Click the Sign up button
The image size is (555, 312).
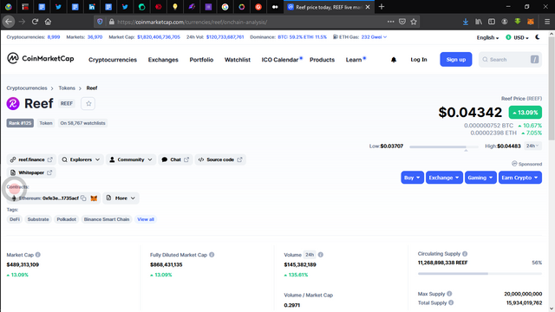point(456,60)
